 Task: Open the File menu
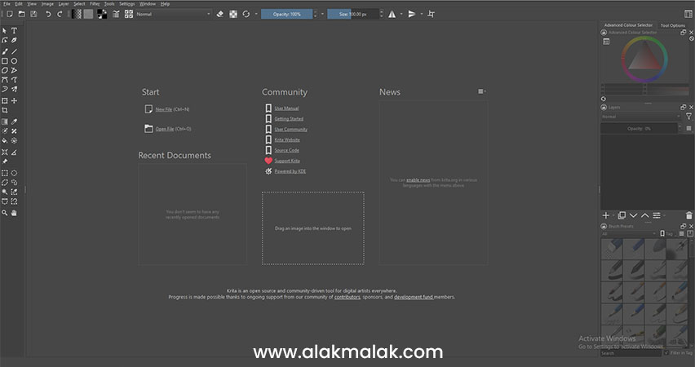(7, 3)
